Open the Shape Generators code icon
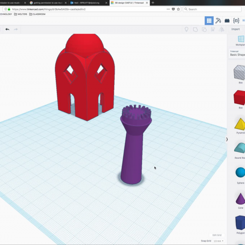 click(x=236, y=21)
